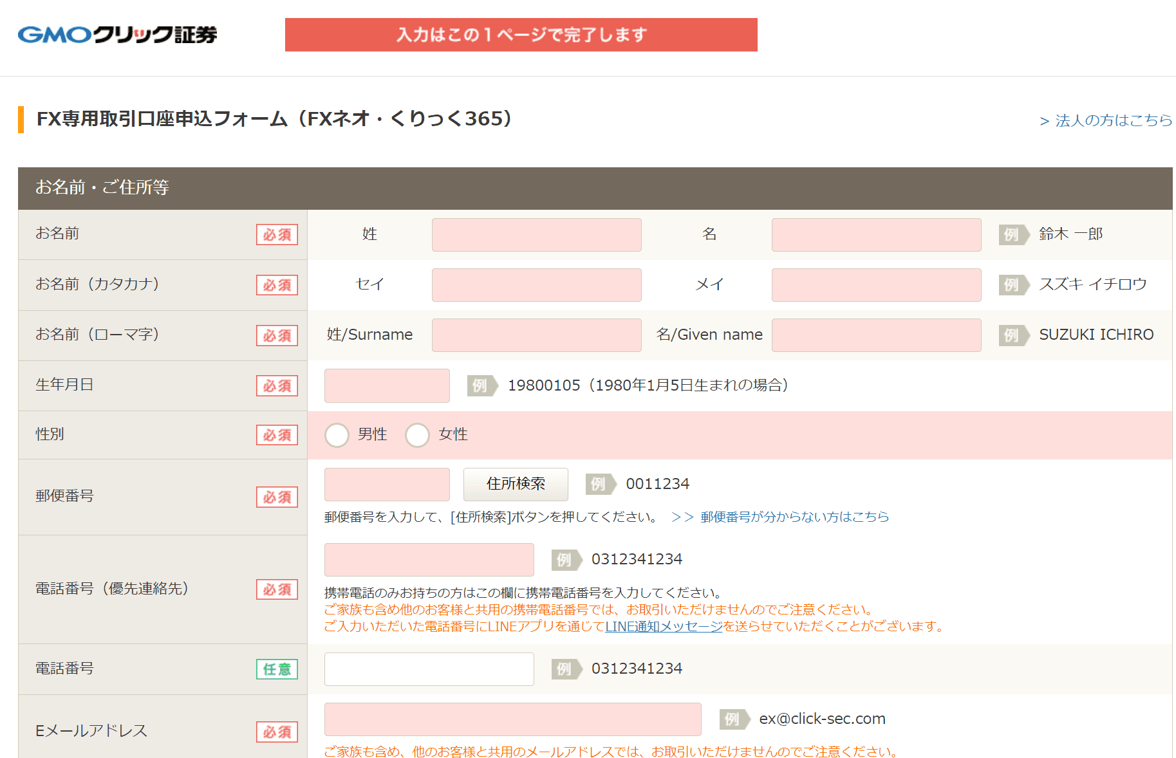Click the 必須 badge in Eメールアドレス row
Viewport: 1176px width, 758px height.
tap(277, 732)
